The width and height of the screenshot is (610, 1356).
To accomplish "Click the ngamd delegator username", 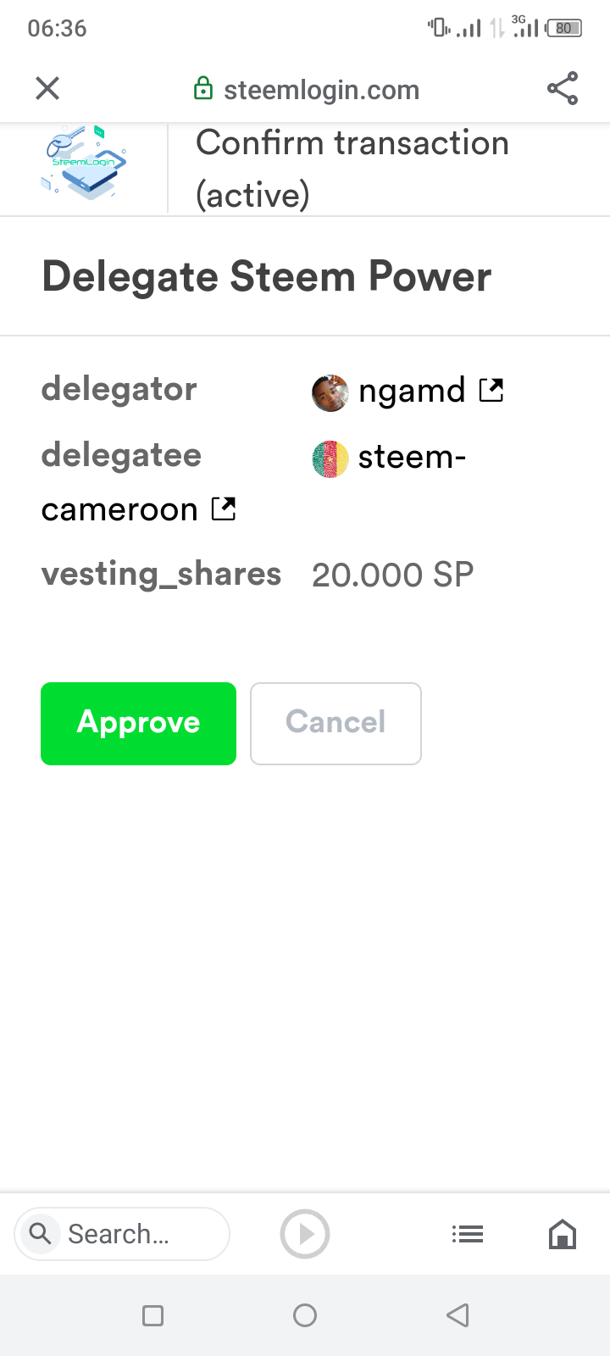I will [x=412, y=391].
